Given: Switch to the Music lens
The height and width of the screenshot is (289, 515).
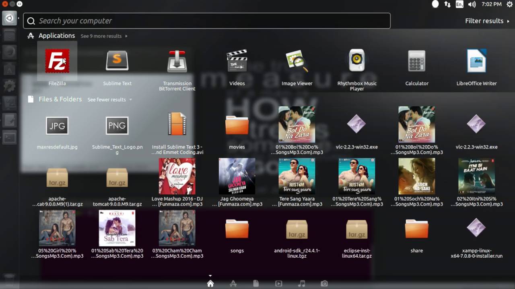Looking at the screenshot, I should 301,284.
